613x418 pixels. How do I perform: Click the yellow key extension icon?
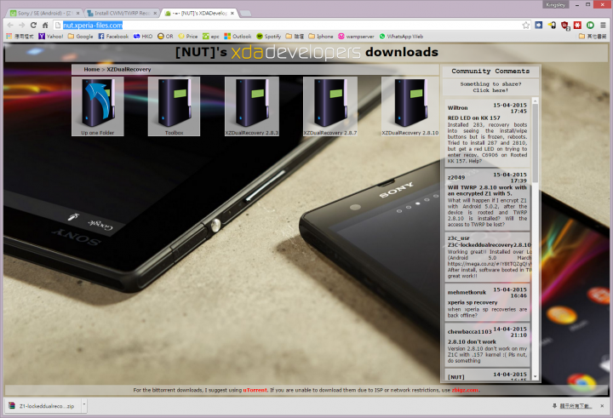[x=552, y=25]
